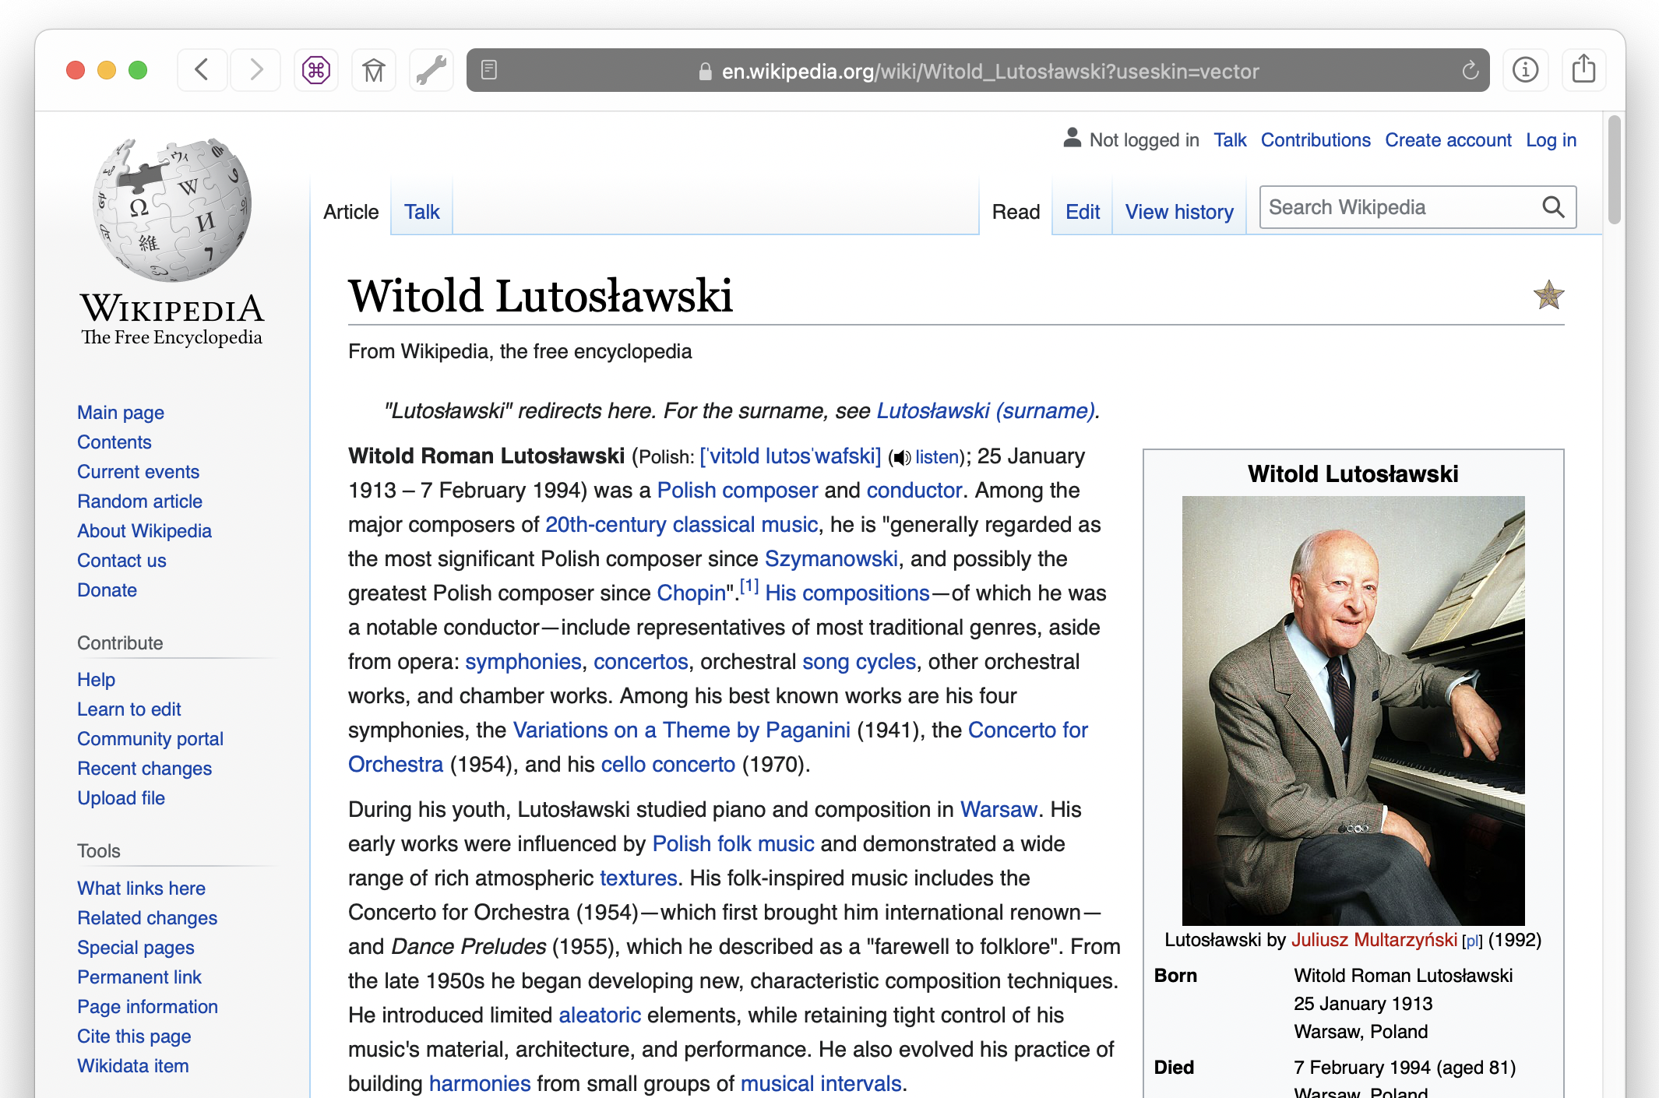Play the pronunciation speaker icon
1659x1098 pixels.
click(901, 458)
